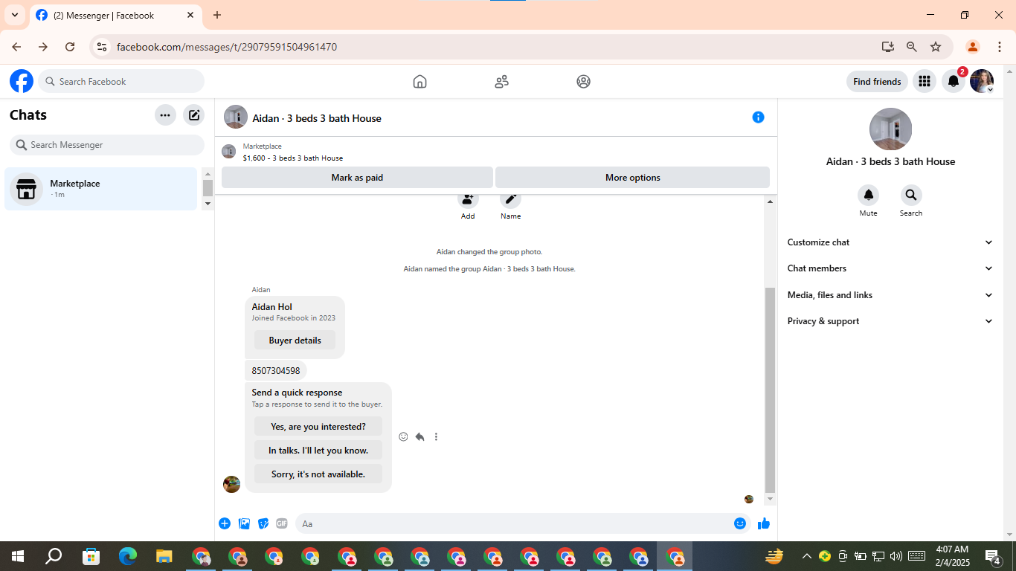Go back to the previous page
Viewport: 1016px width, 571px height.
[x=16, y=47]
